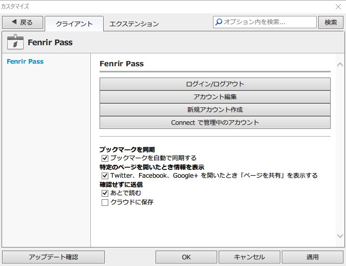Click the 特定のページを開いたとき情報を表示 heading

pos(152,167)
